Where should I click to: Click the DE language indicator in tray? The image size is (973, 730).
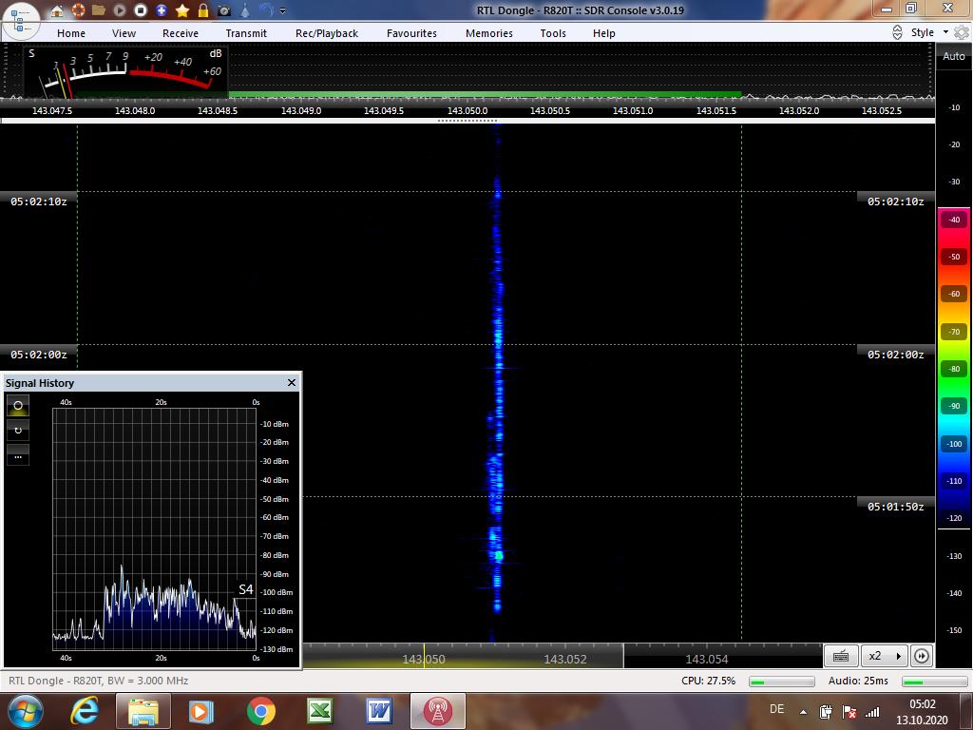click(x=776, y=709)
